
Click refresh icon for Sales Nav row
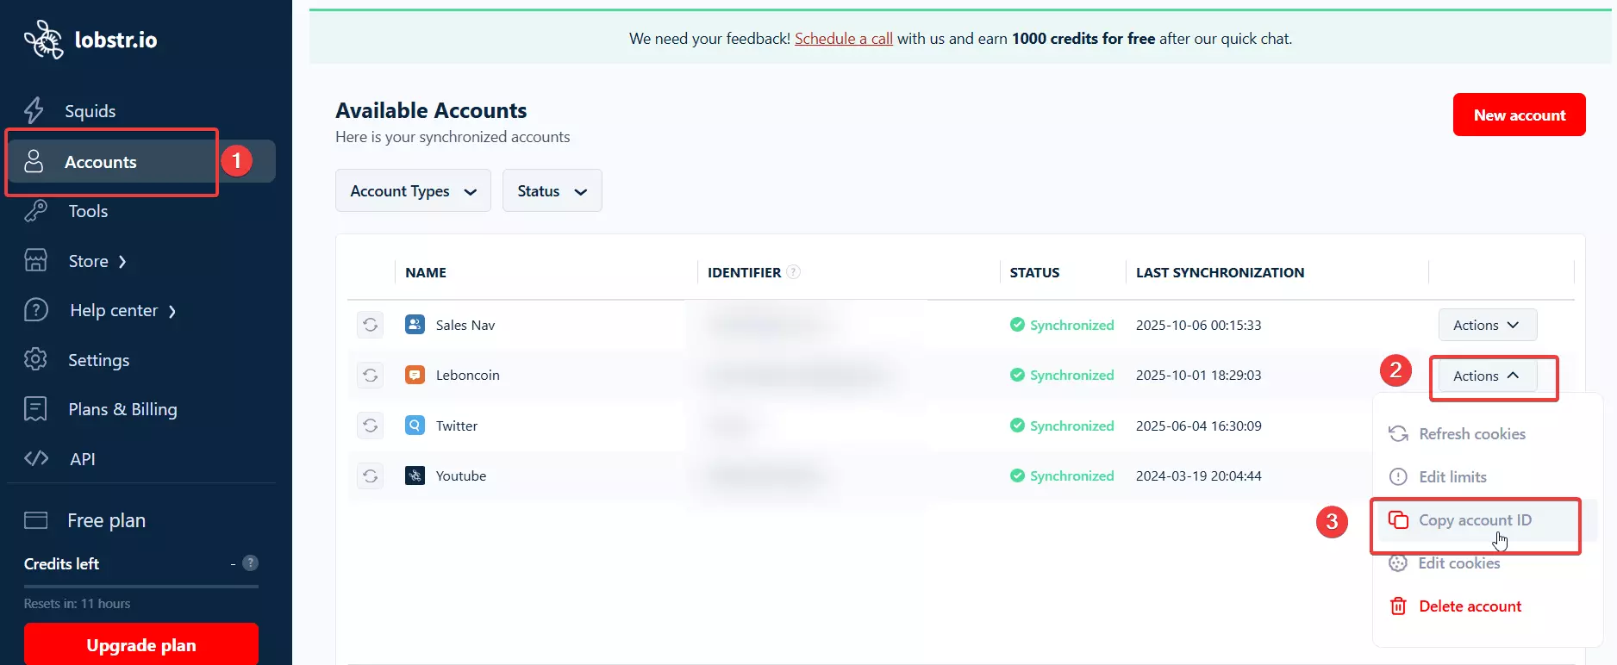371,325
